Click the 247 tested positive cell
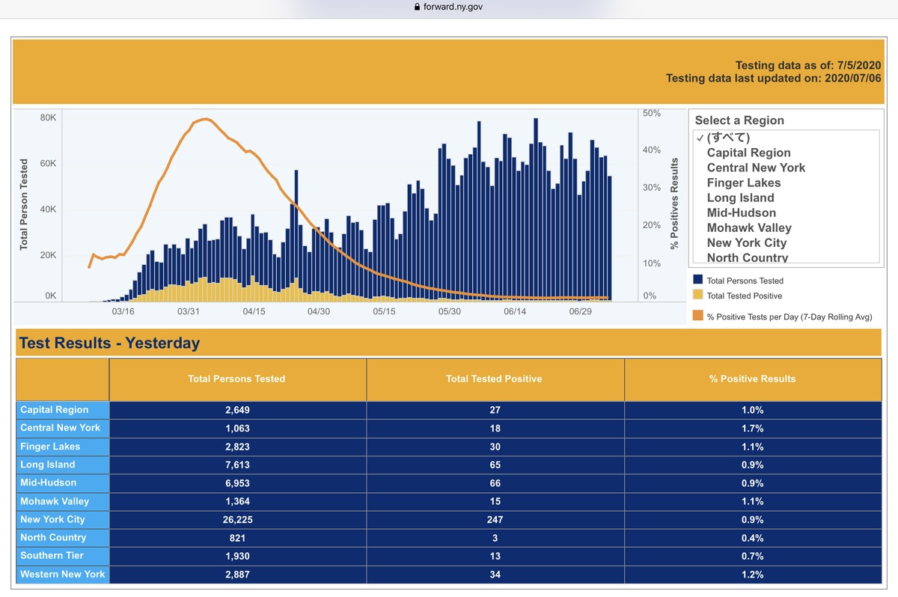 pos(495,519)
